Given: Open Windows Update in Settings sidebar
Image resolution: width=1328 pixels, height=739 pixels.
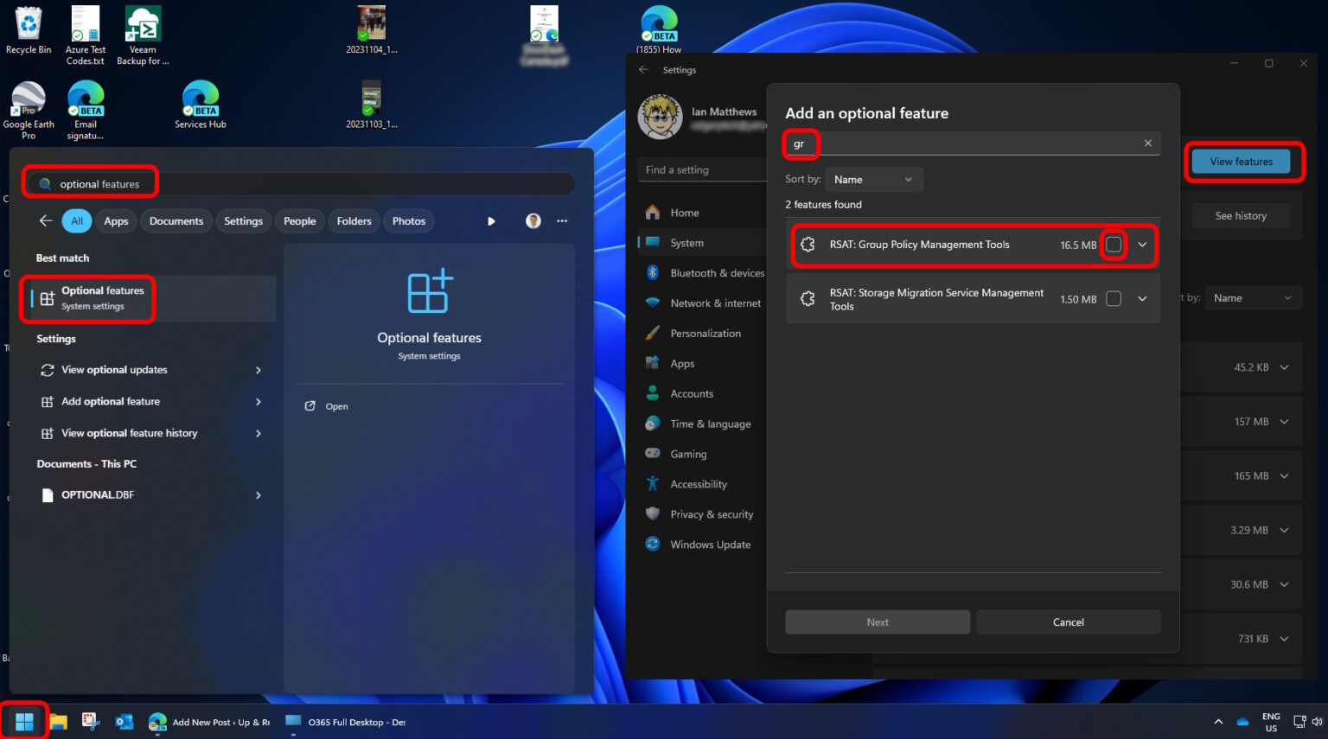Looking at the screenshot, I should pos(710,544).
